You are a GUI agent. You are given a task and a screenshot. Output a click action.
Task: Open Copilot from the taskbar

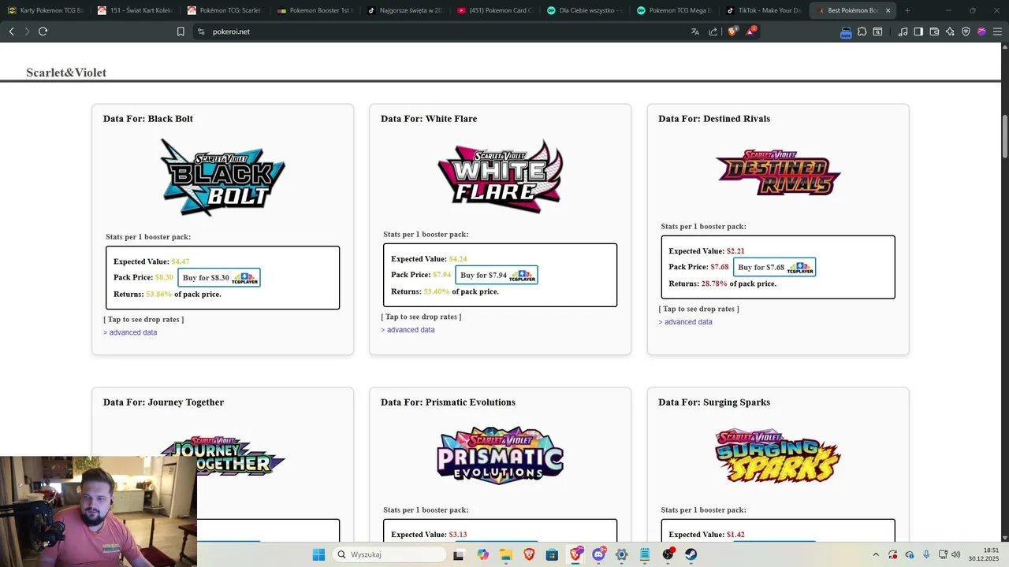tap(482, 554)
